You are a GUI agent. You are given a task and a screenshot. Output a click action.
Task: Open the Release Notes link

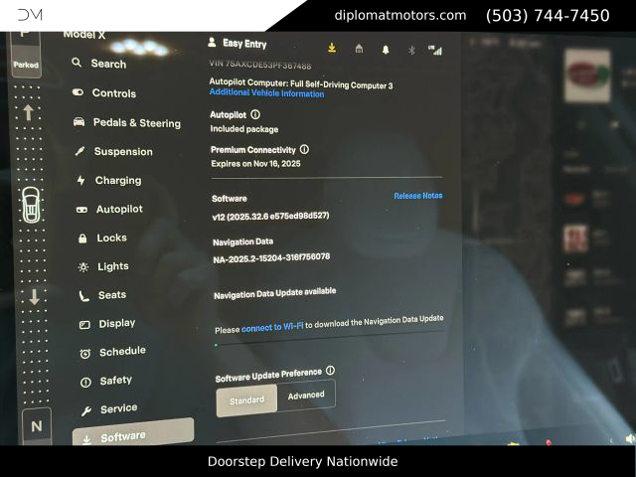coord(418,196)
